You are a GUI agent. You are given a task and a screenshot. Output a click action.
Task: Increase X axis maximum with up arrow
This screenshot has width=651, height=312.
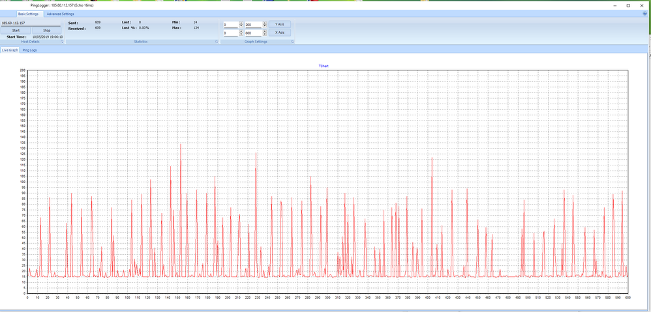click(265, 31)
